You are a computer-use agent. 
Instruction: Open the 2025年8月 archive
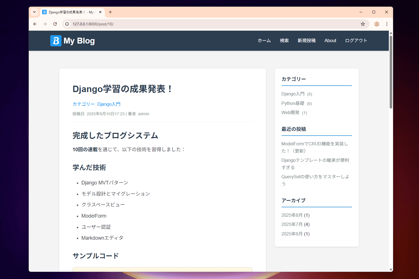click(x=292, y=215)
